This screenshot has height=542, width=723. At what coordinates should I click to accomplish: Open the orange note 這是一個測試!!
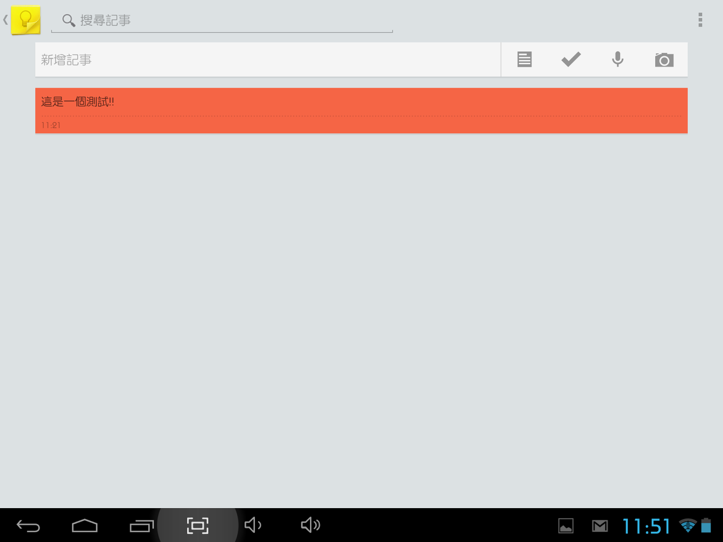tap(361, 111)
